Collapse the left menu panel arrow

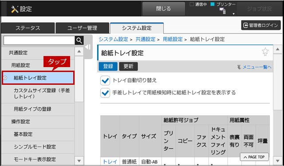click(x=88, y=47)
